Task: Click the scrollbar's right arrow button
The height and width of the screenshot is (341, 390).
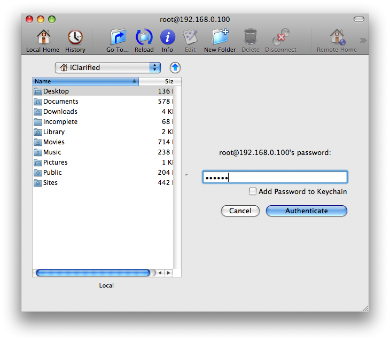Action: (x=168, y=273)
